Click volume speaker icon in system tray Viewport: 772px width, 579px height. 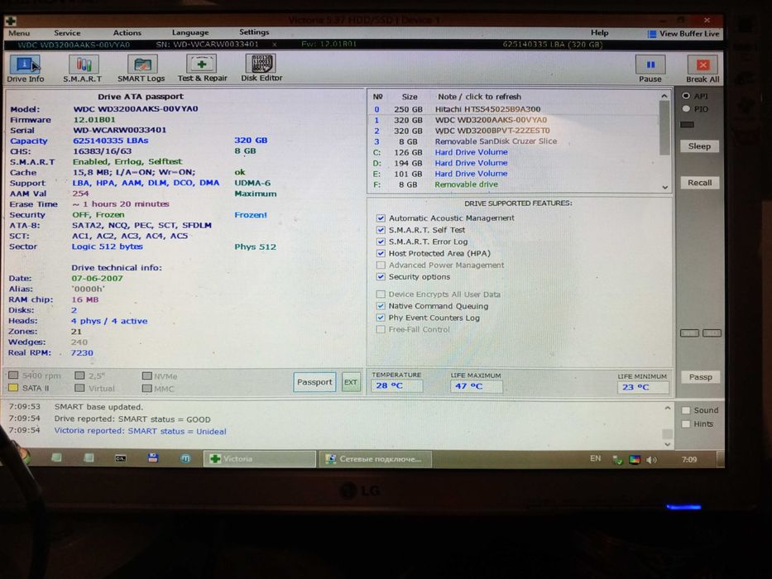651,460
